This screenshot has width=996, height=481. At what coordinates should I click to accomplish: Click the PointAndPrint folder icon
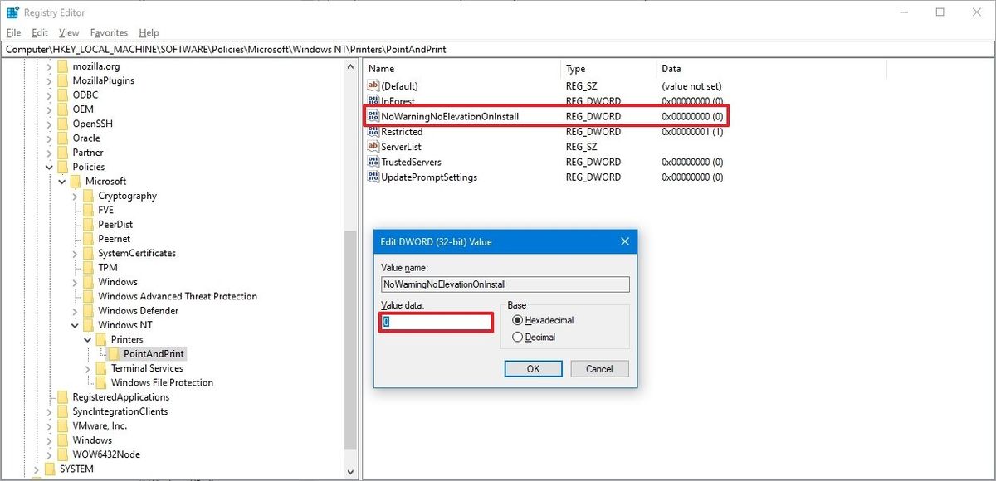(115, 354)
